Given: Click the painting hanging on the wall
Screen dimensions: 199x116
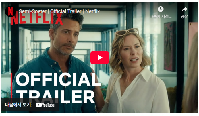Looking at the screenshot, I should tap(170, 46).
